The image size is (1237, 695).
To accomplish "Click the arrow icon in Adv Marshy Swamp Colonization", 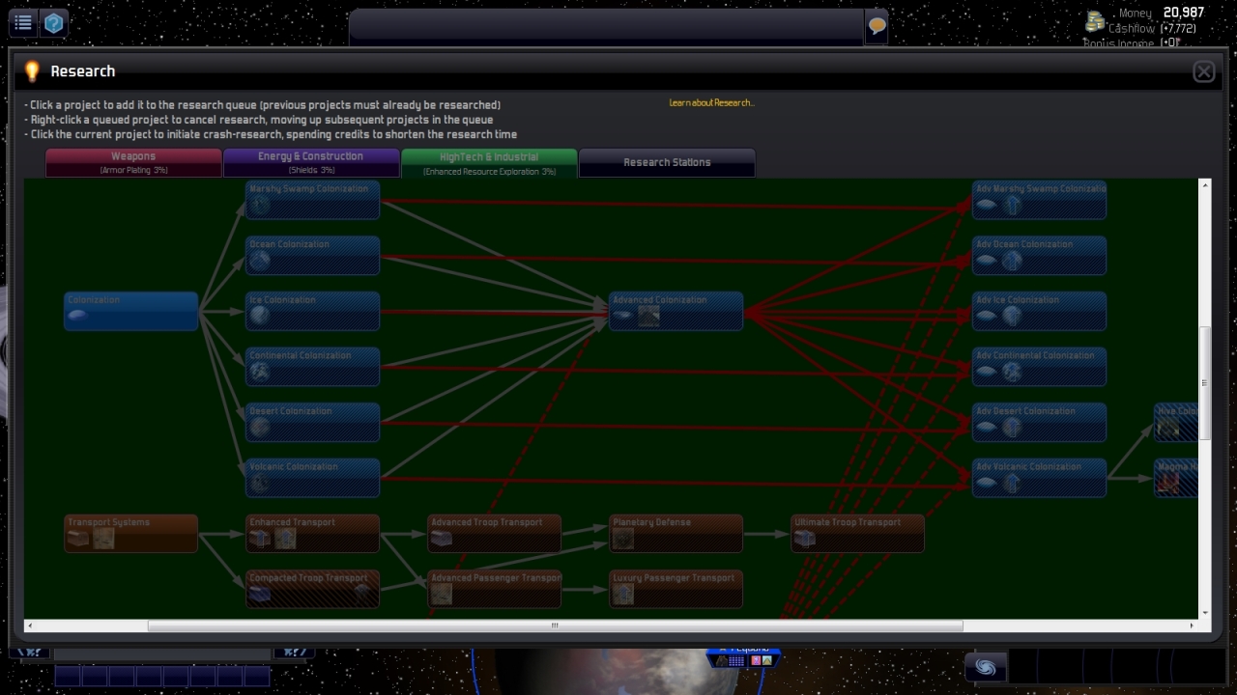I will click(x=1012, y=205).
